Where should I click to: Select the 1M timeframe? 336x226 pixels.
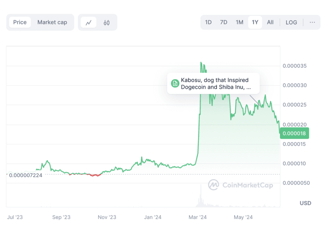point(239,22)
